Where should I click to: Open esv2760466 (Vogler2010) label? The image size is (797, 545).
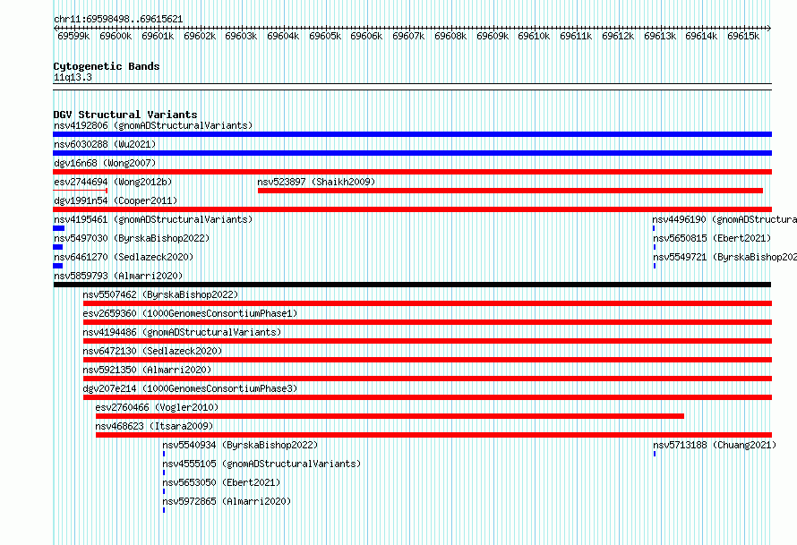(x=157, y=407)
